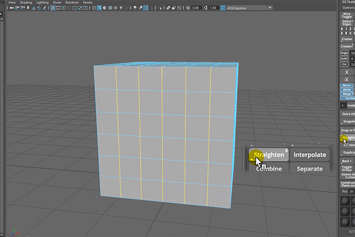Open Camera Attributes from panel toolbar
The height and width of the screenshot is (237, 355).
point(22,8)
